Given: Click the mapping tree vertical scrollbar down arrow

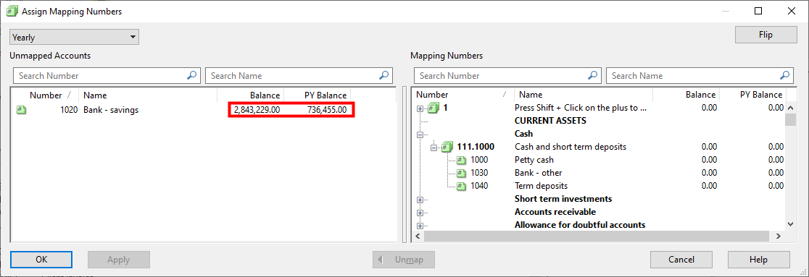Looking at the screenshot, I should (790, 224).
